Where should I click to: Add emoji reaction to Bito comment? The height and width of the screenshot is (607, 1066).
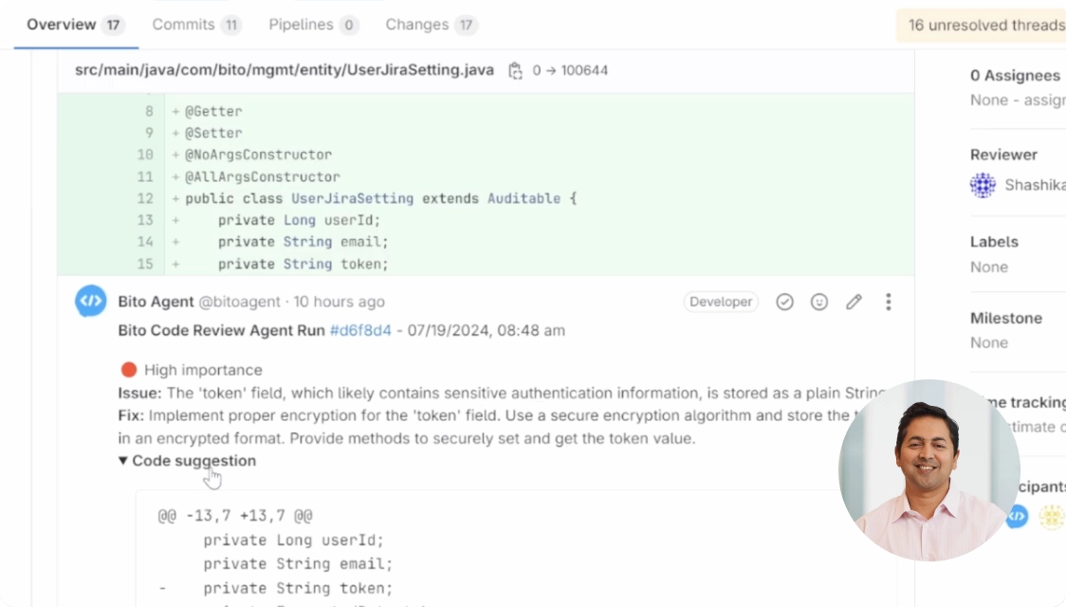coord(819,302)
